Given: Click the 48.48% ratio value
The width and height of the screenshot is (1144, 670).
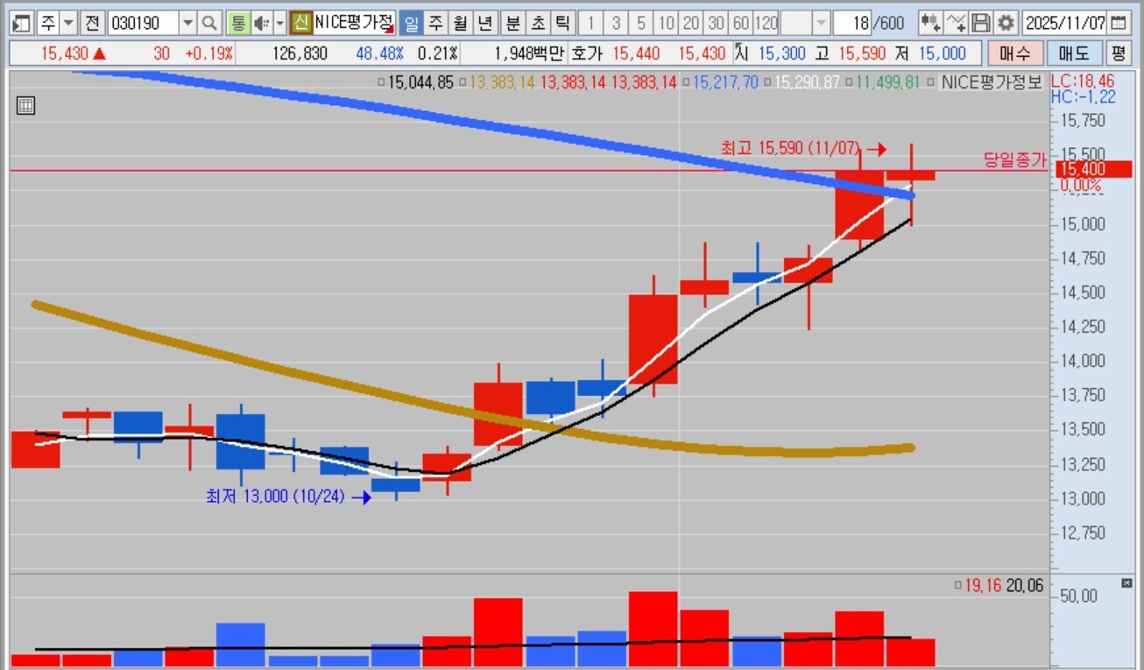Looking at the screenshot, I should pos(379,53).
